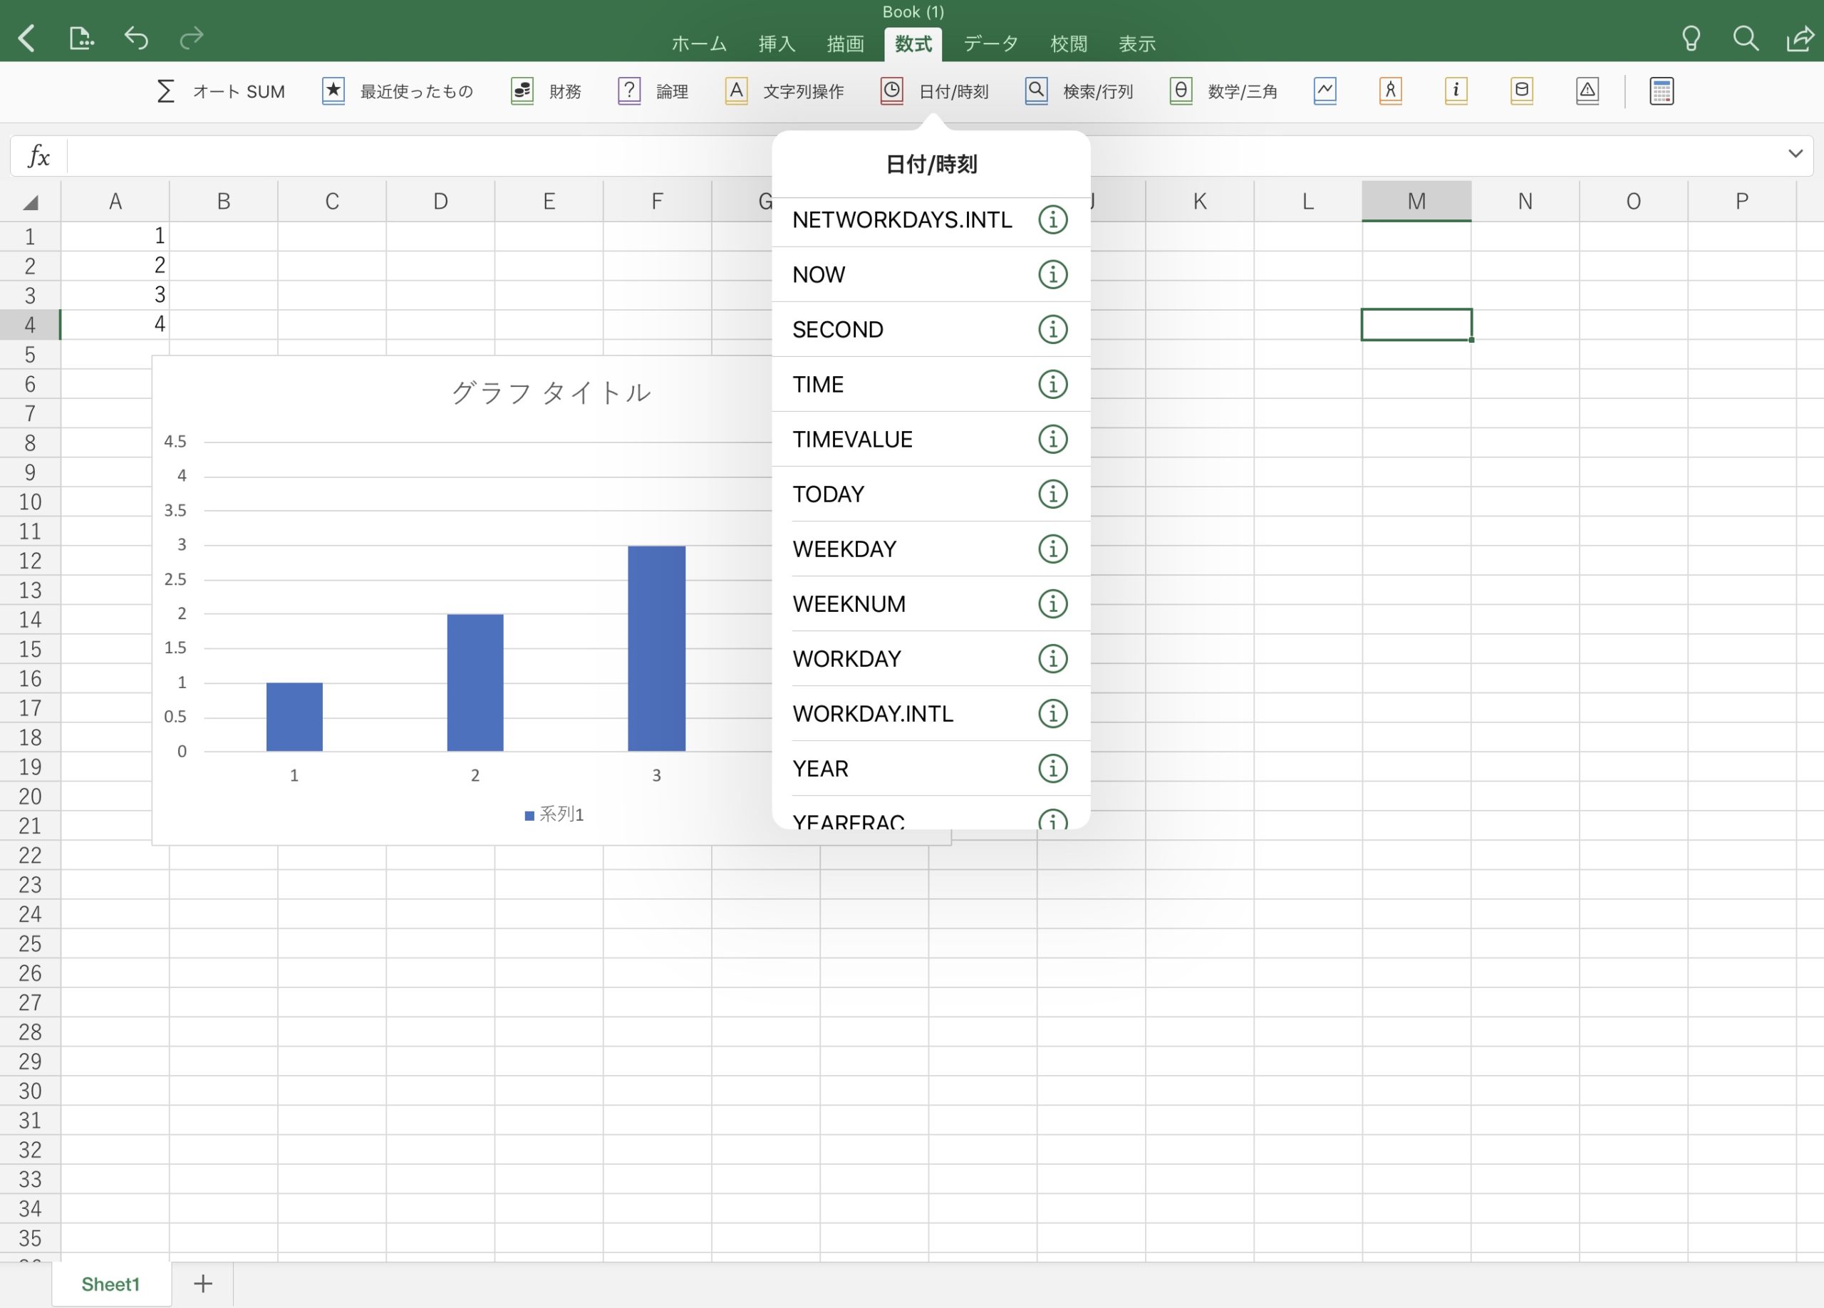Image resolution: width=1824 pixels, height=1308 pixels.
Task: Undo the last action
Action: [x=136, y=38]
